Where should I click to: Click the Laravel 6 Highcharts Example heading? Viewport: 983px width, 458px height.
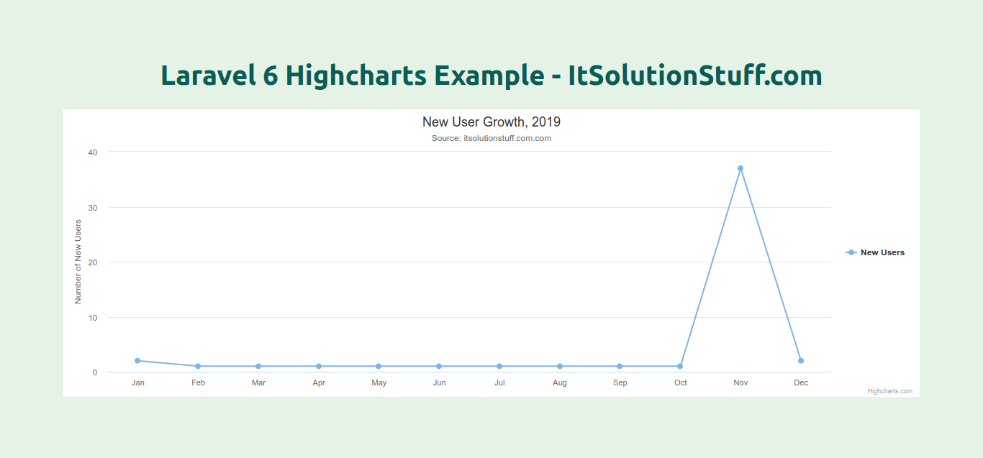(x=491, y=75)
